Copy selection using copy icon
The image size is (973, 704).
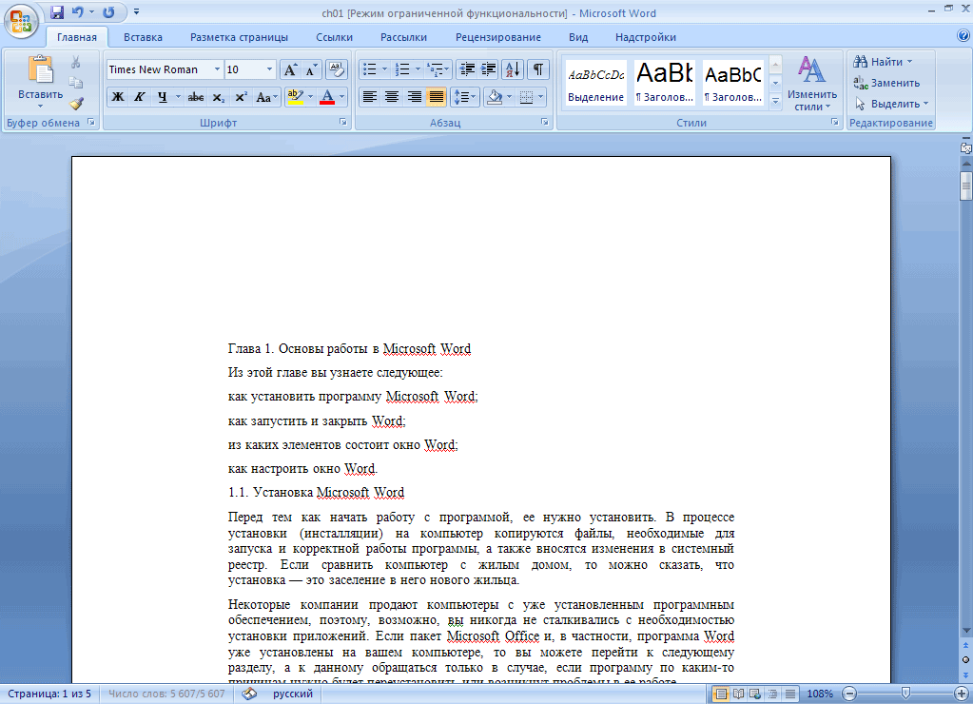tap(76, 83)
